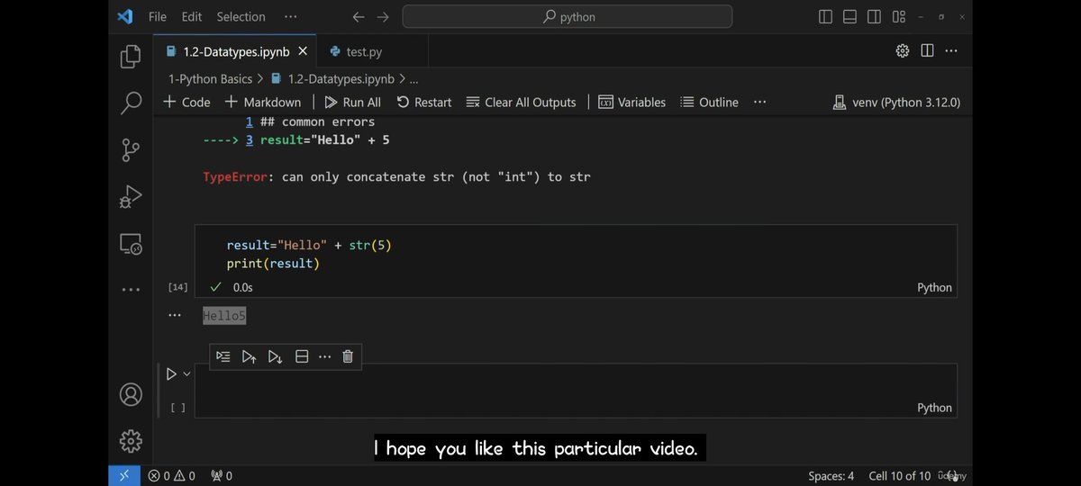The width and height of the screenshot is (1081, 486).
Task: Switch to test.py tab
Action: (362, 51)
